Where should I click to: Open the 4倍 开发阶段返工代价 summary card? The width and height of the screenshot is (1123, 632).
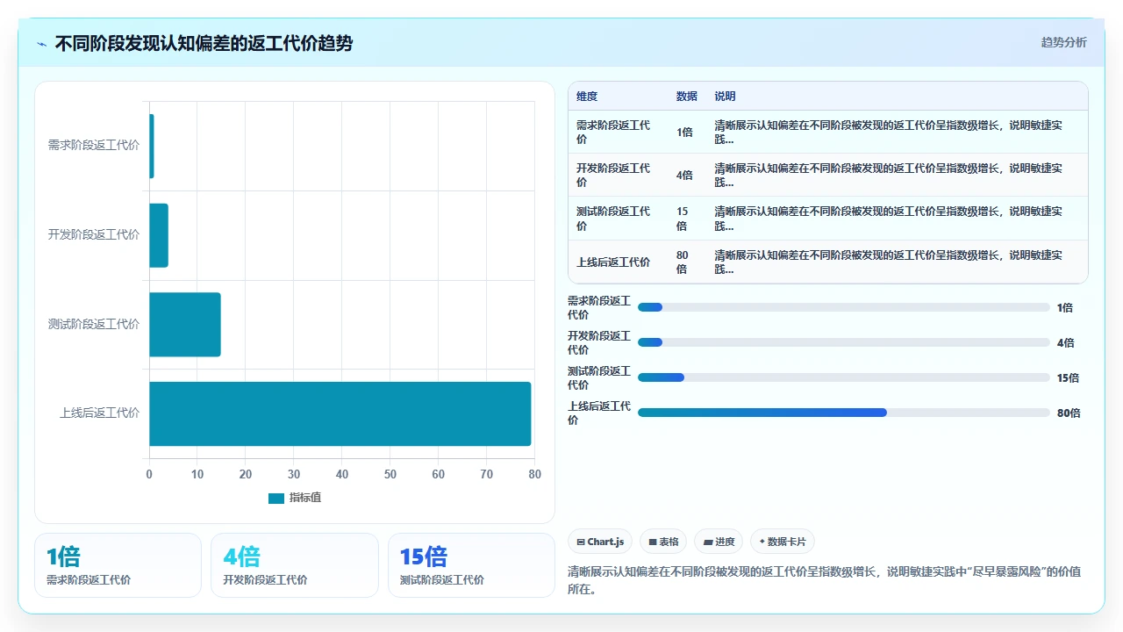click(295, 565)
